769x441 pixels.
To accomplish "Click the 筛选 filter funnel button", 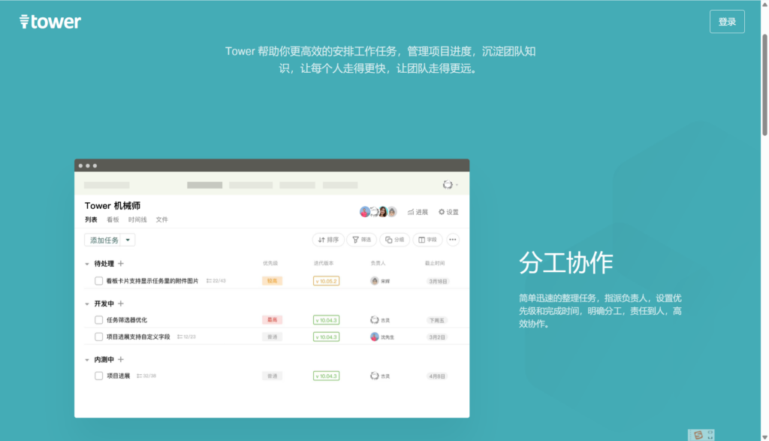I will pos(362,240).
